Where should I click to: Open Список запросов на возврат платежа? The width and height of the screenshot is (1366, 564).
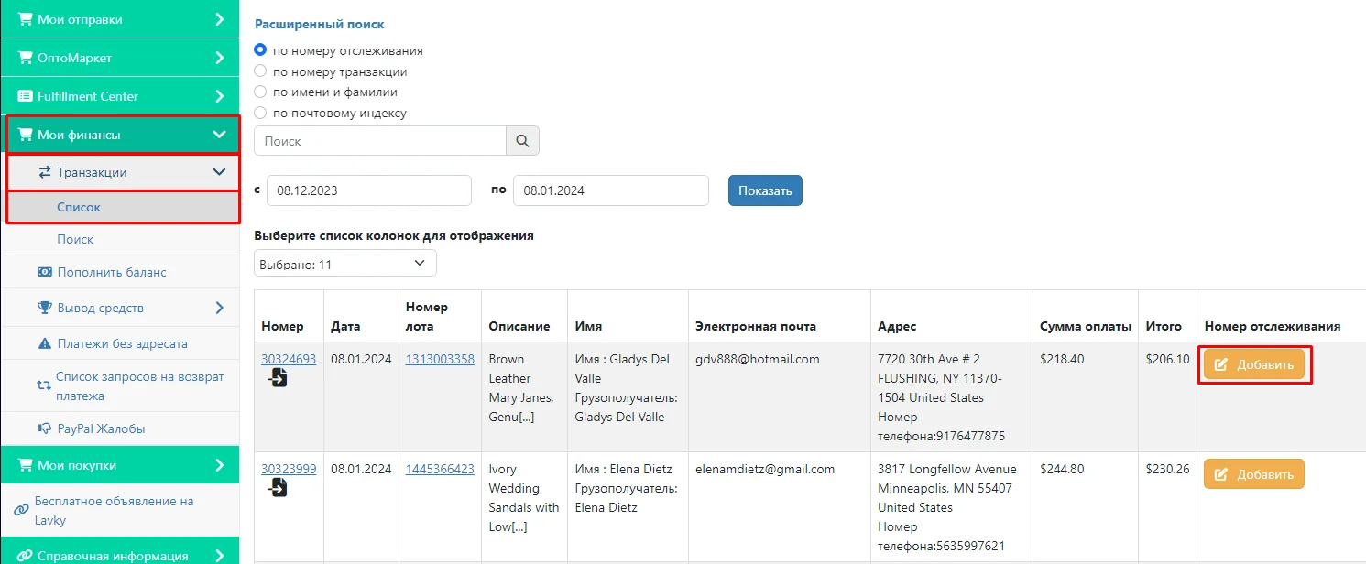coord(138,386)
